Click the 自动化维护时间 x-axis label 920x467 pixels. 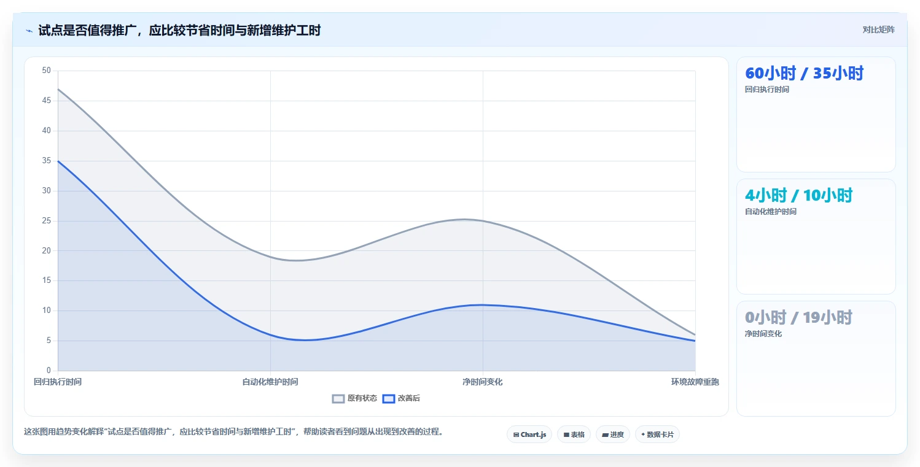point(270,382)
